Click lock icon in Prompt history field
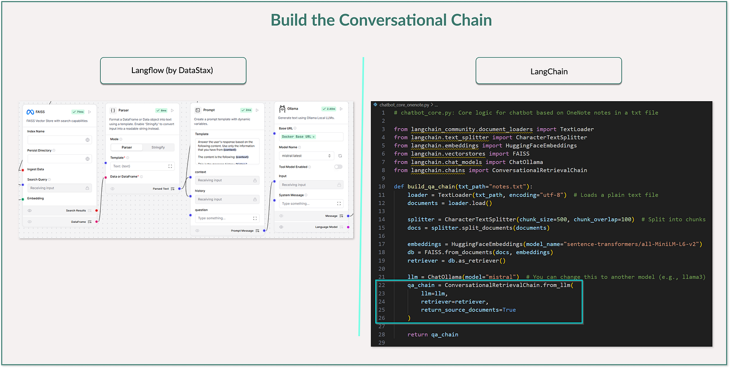 point(255,199)
